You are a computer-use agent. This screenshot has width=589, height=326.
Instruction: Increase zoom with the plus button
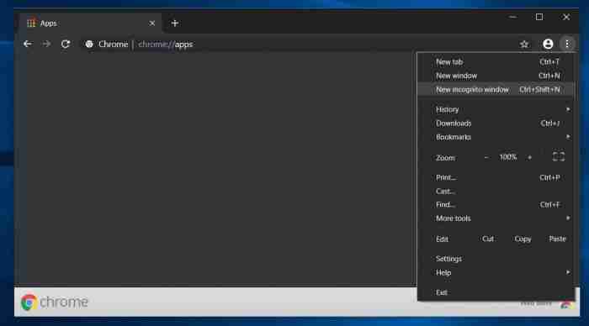[529, 158]
